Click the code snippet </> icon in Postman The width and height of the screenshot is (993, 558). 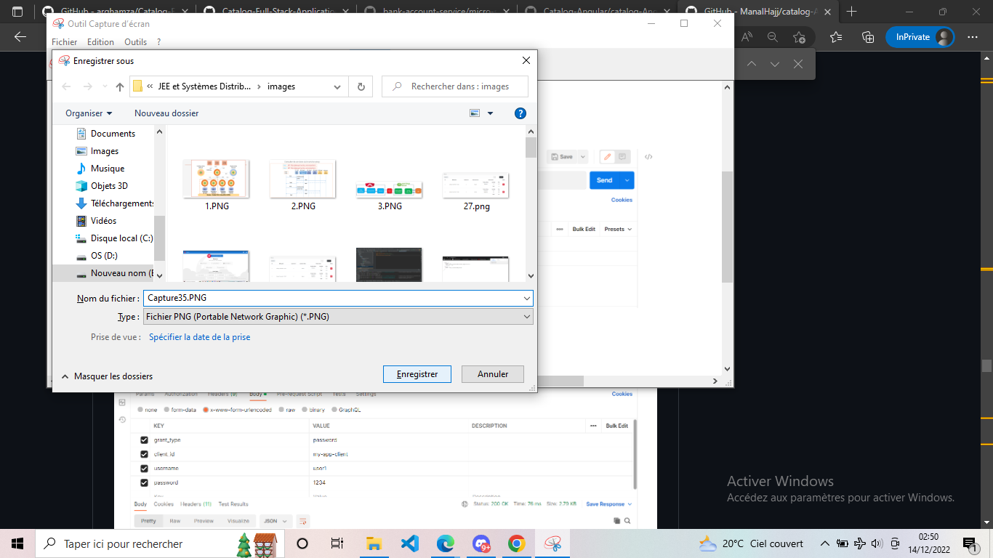click(x=648, y=156)
